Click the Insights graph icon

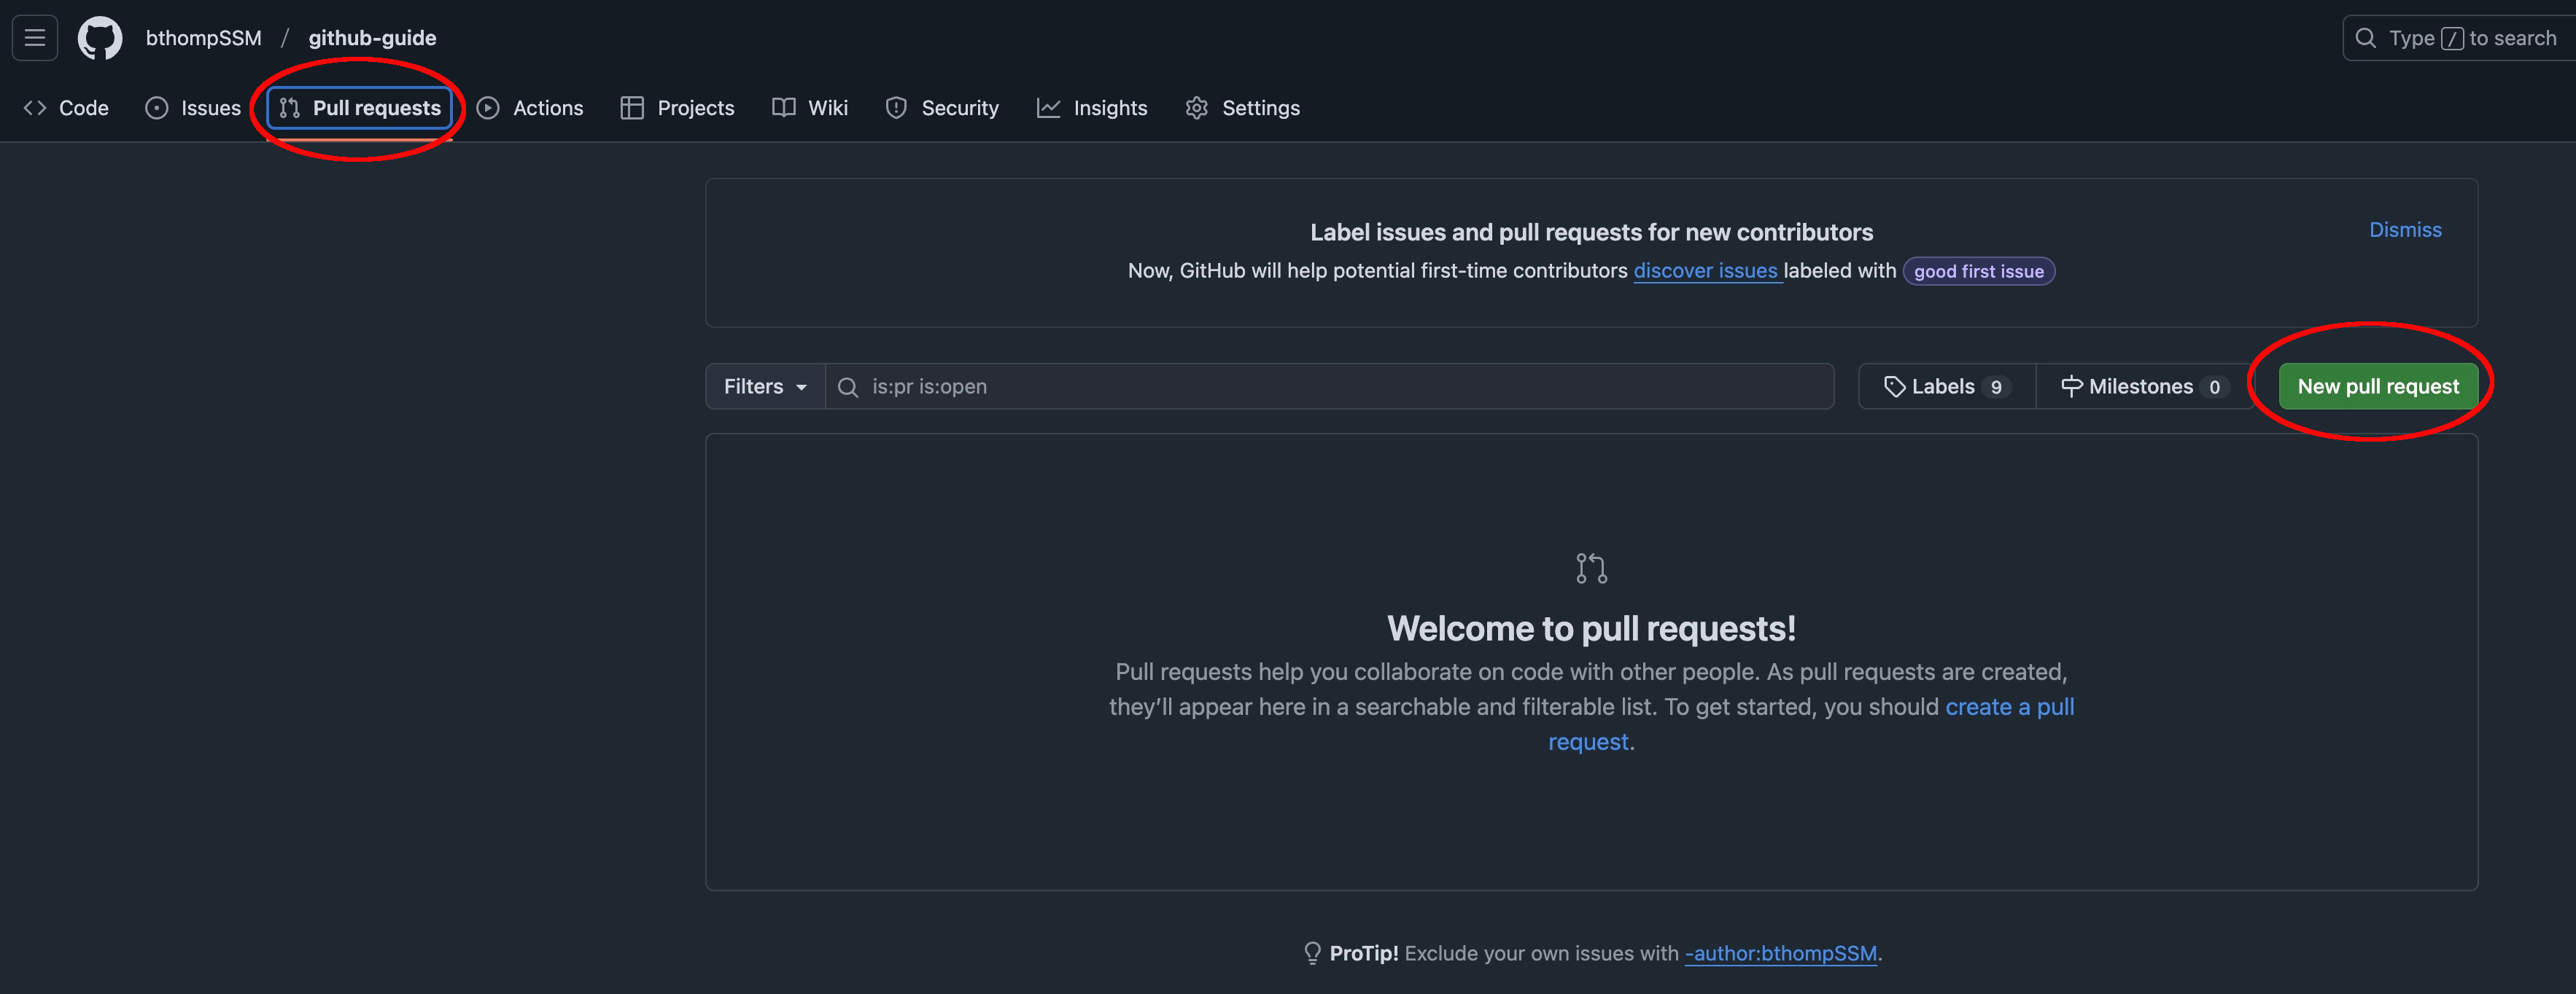[1048, 108]
